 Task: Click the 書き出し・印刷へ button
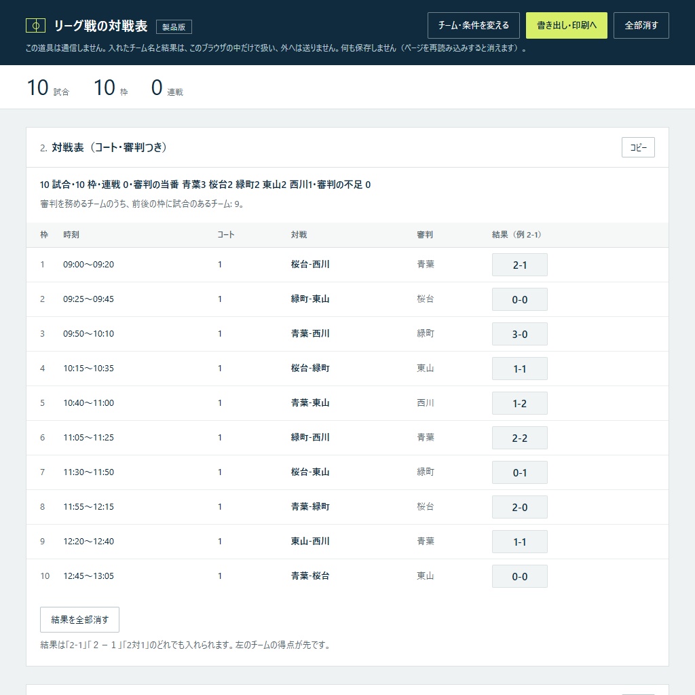pos(567,25)
